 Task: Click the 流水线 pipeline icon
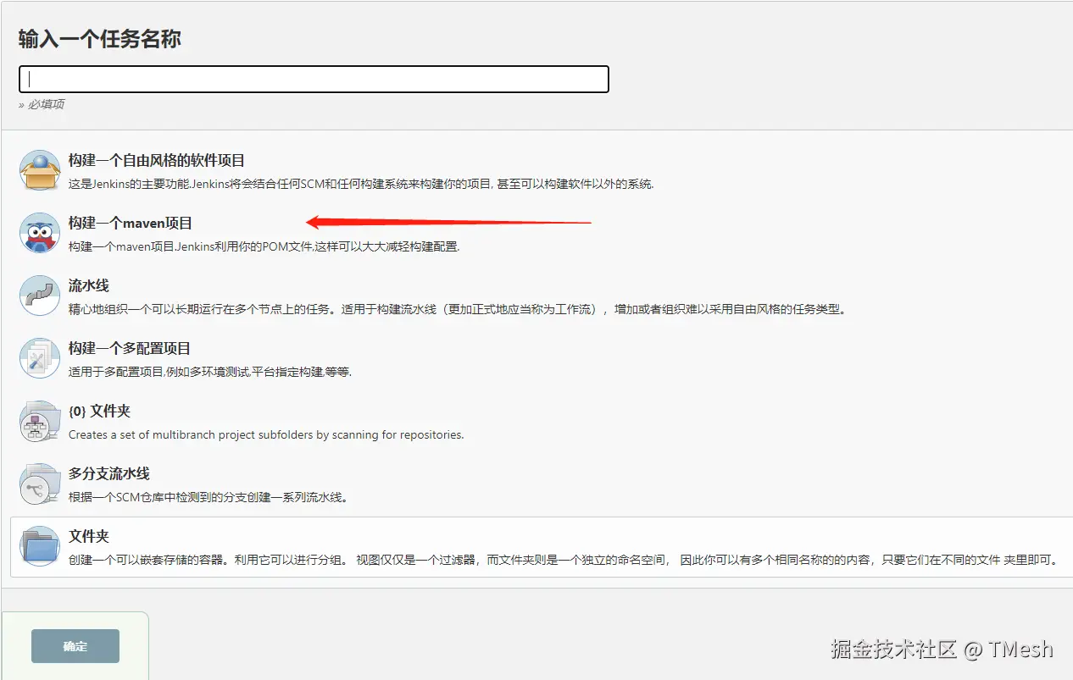click(39, 295)
